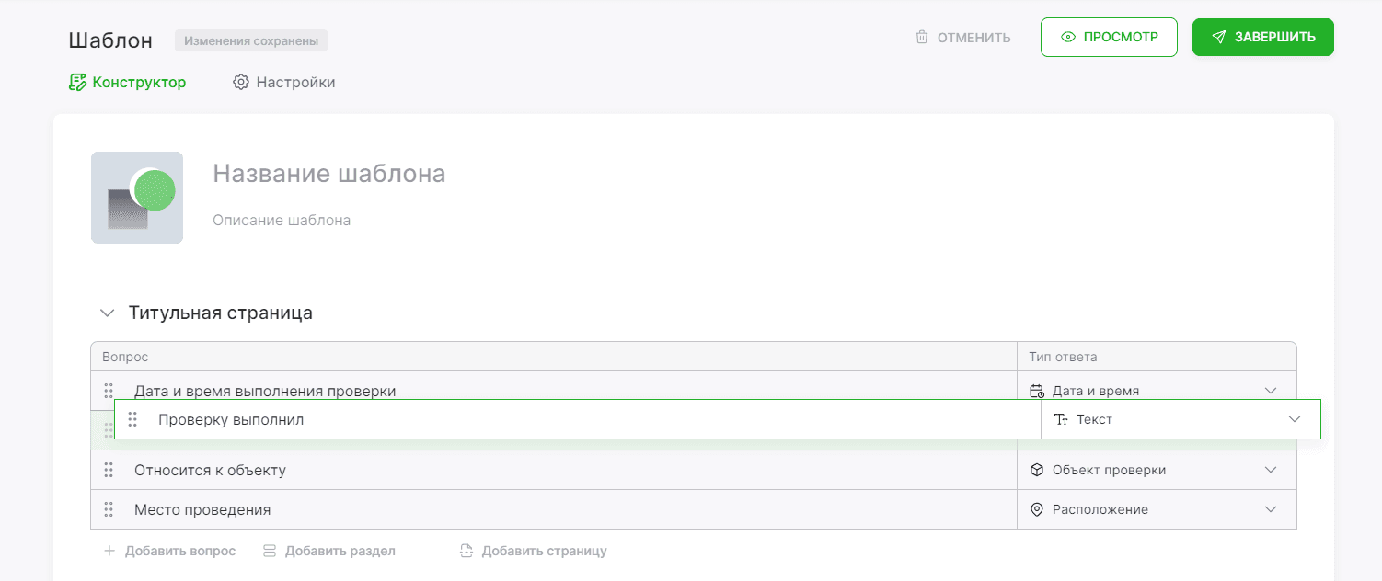Open the Текст answer type dropdown
1382x581 pixels.
coord(1180,419)
